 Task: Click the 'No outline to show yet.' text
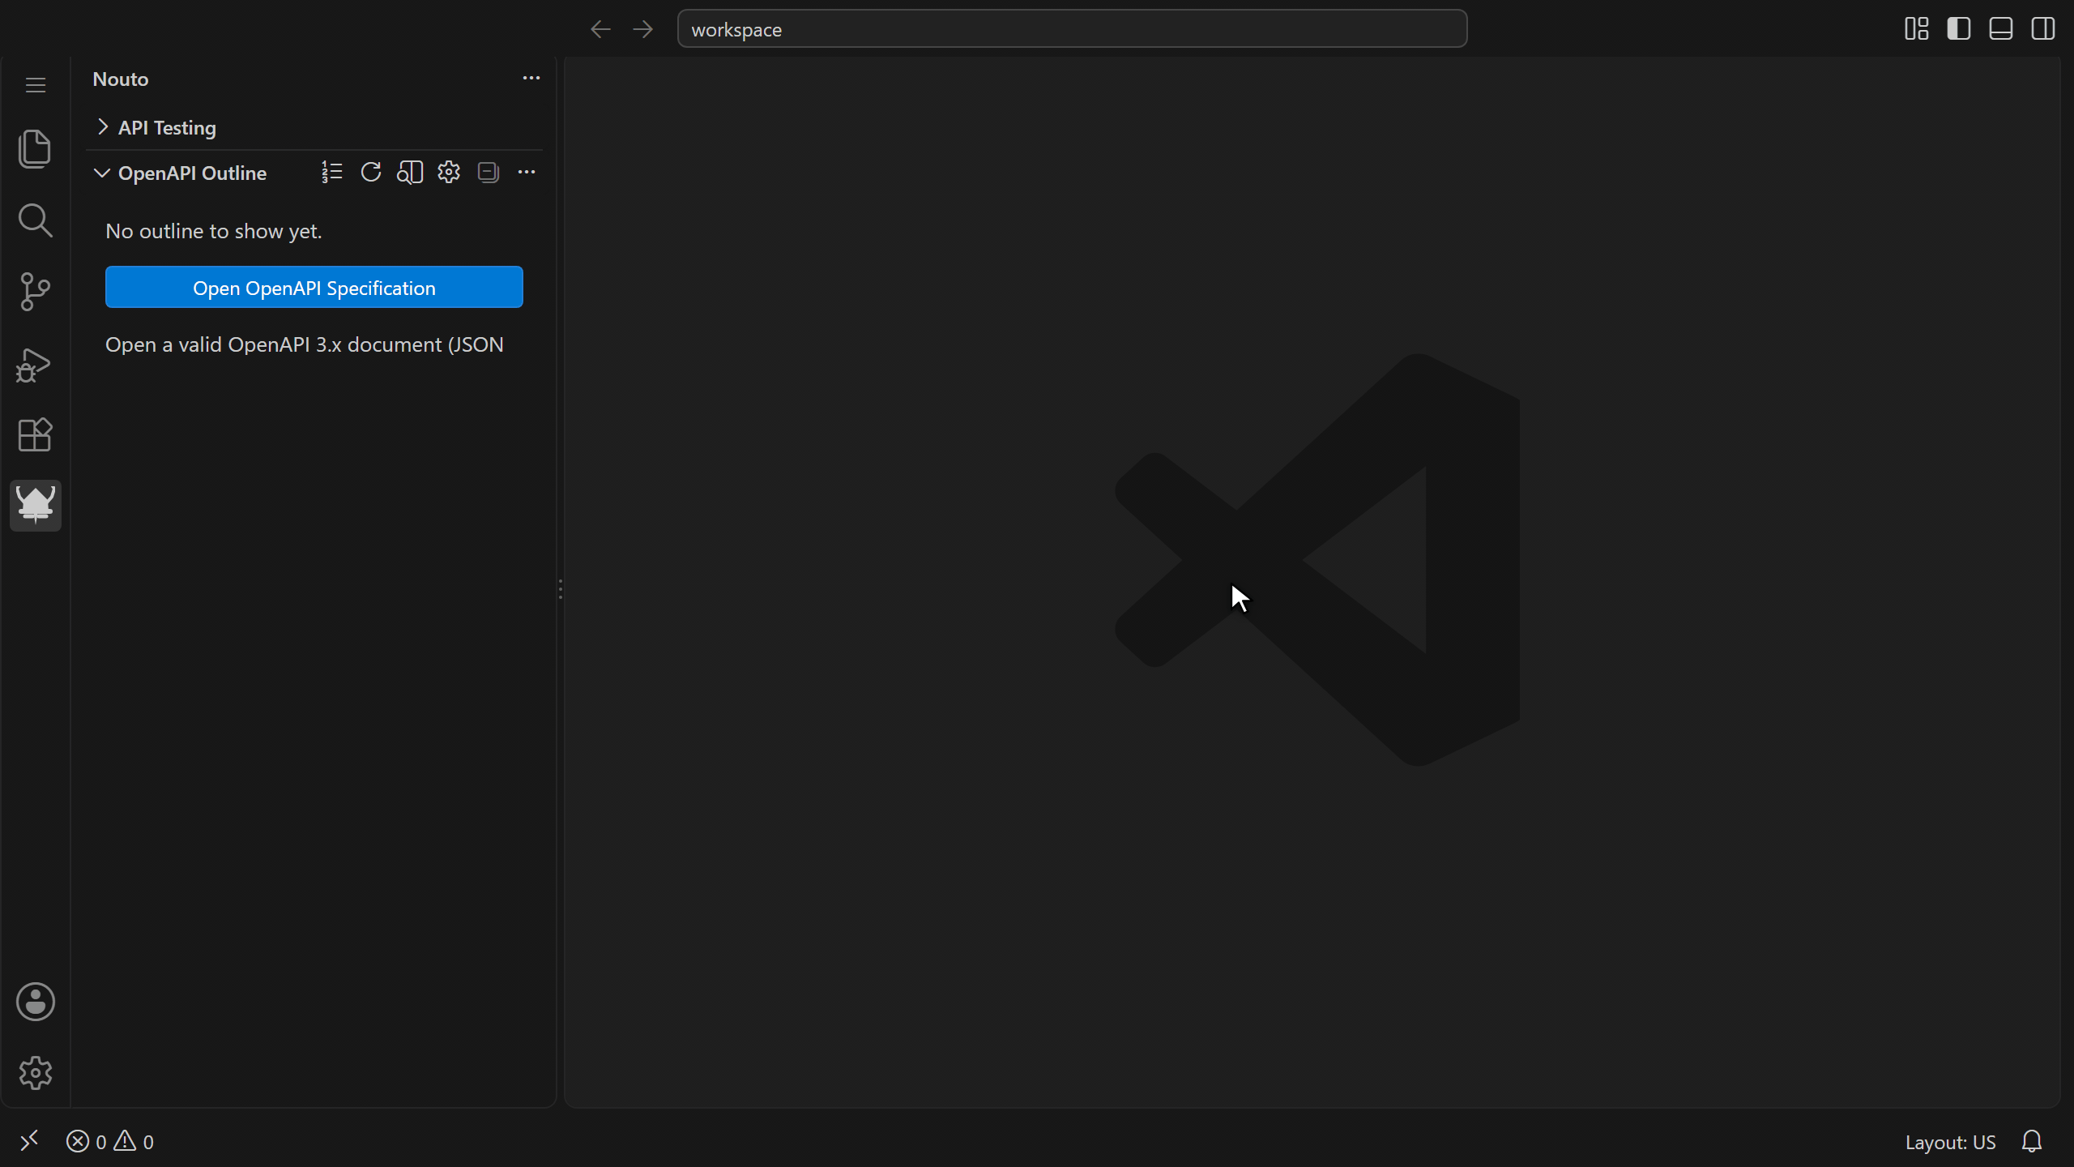pos(214,231)
